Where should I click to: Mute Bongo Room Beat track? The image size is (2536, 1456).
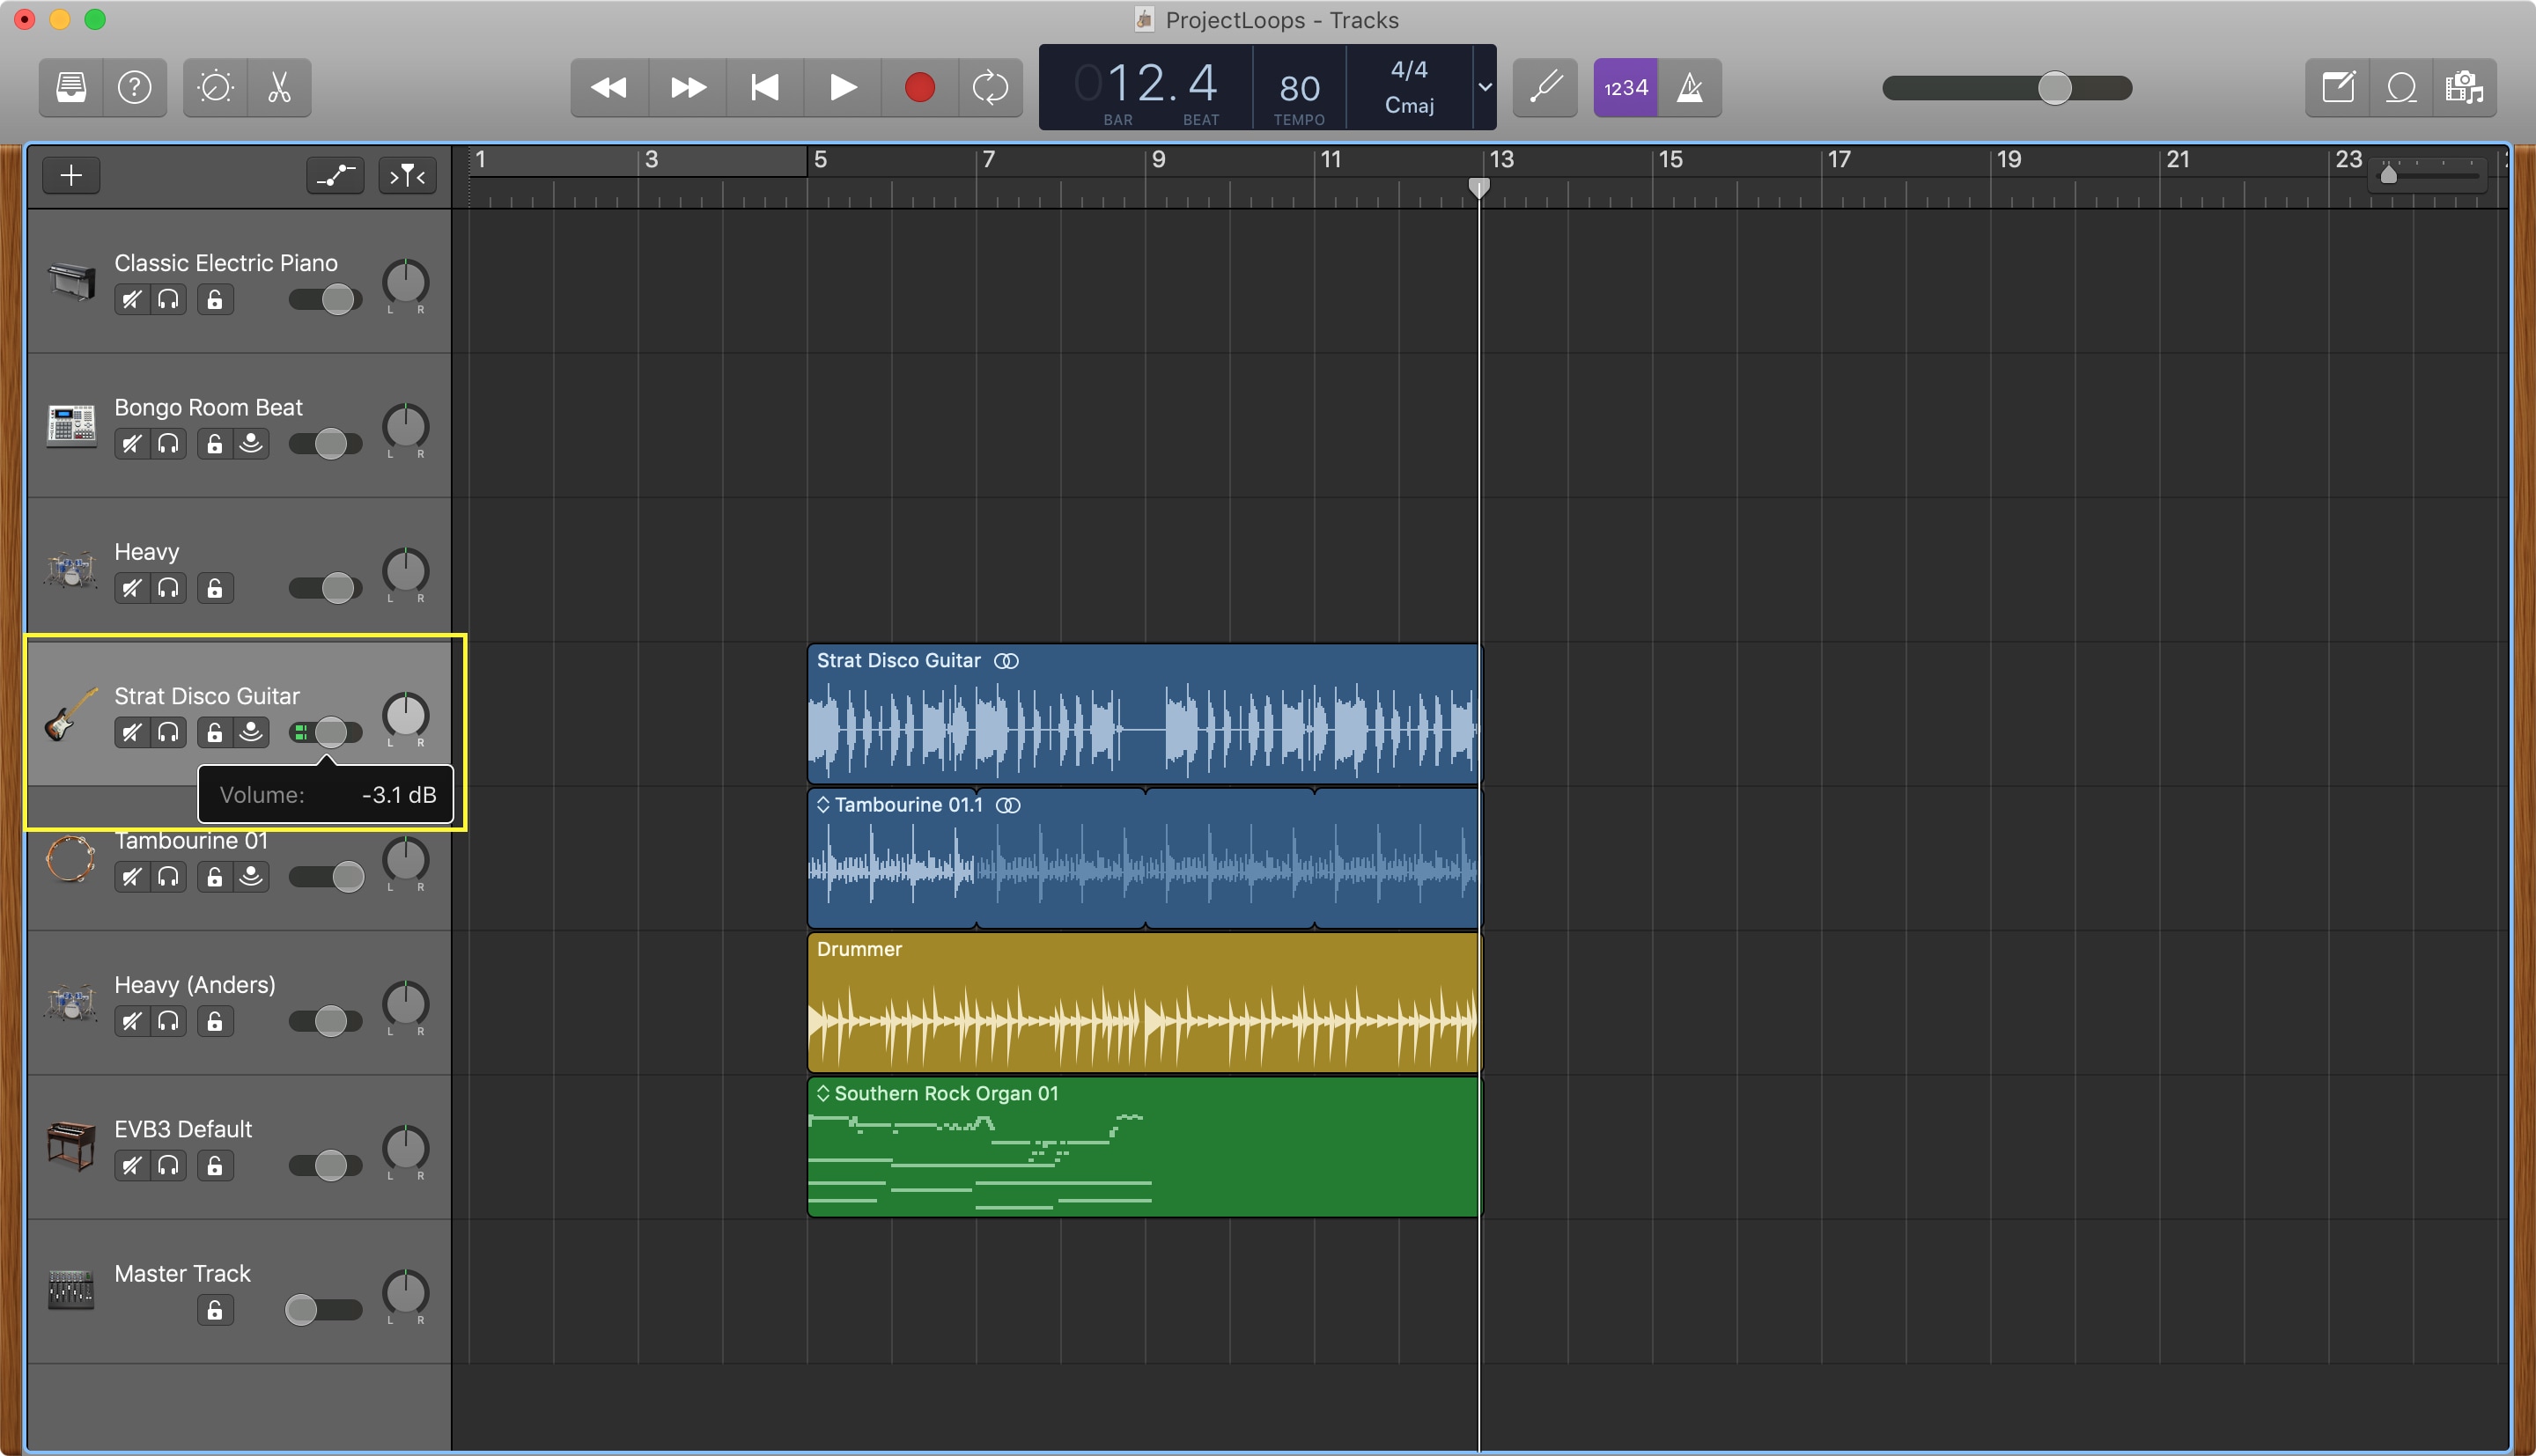131,443
